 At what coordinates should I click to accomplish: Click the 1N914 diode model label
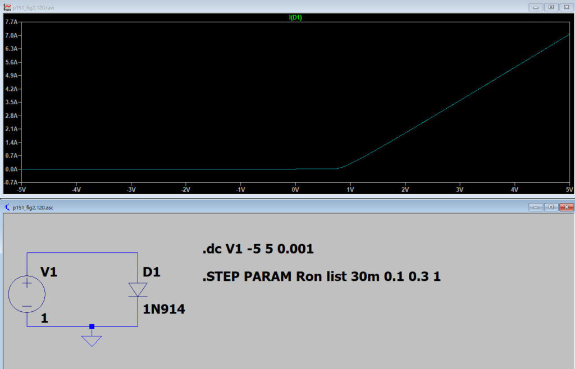164,308
